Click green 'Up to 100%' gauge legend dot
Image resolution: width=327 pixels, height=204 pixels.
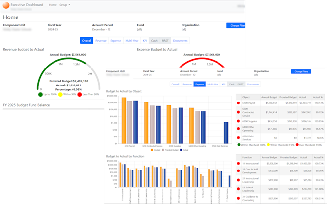click(40, 95)
